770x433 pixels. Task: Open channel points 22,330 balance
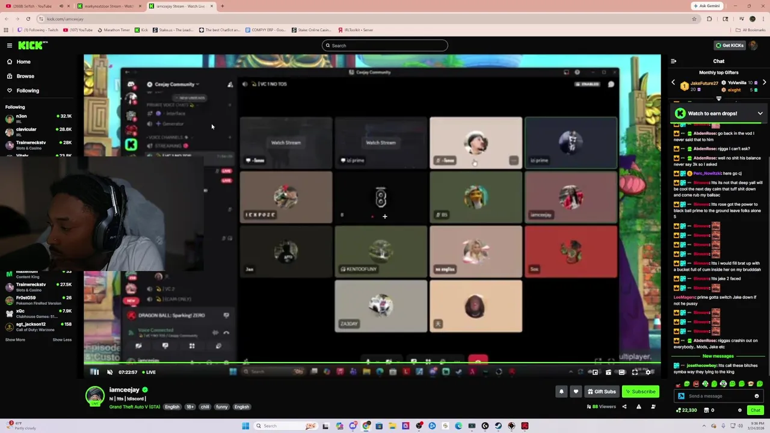686,410
